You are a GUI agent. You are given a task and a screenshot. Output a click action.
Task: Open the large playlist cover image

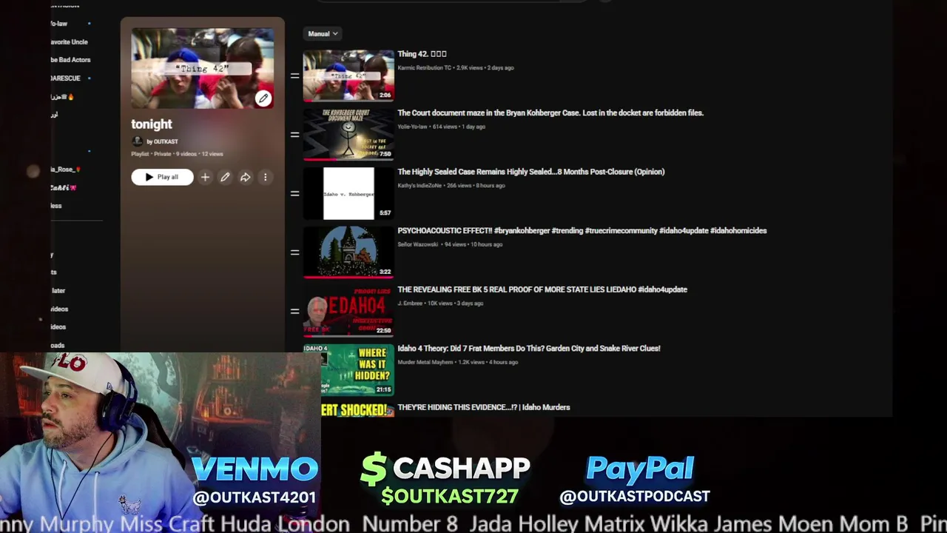tap(203, 68)
